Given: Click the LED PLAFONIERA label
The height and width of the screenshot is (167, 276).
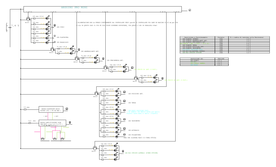Looking at the screenshot, I should [x=63, y=37].
